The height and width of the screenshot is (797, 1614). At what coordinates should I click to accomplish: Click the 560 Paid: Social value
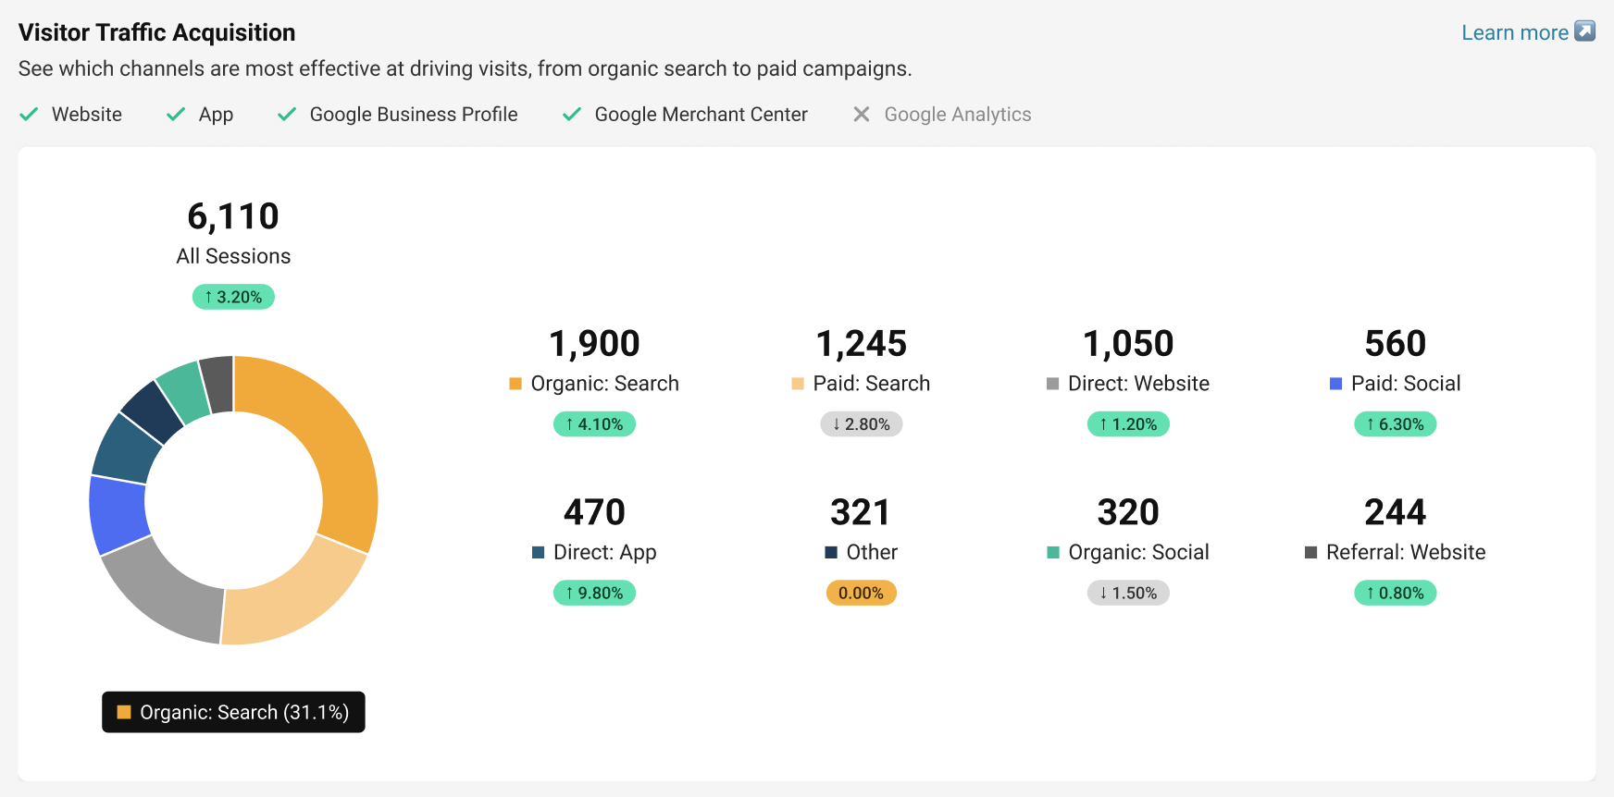(1396, 344)
